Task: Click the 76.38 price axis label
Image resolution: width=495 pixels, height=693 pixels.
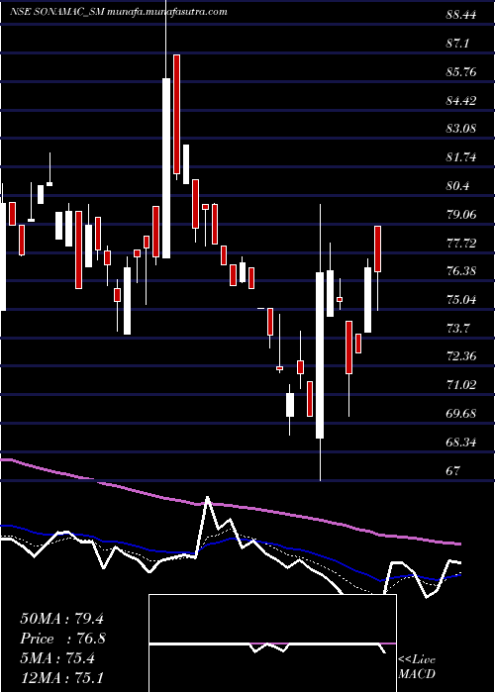Action: click(x=461, y=271)
